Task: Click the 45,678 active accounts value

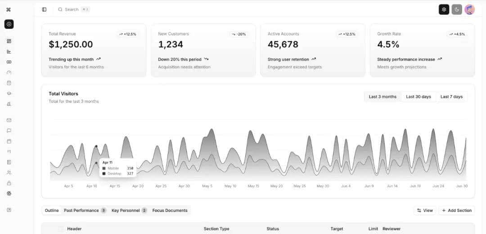Action: pyautogui.click(x=283, y=44)
